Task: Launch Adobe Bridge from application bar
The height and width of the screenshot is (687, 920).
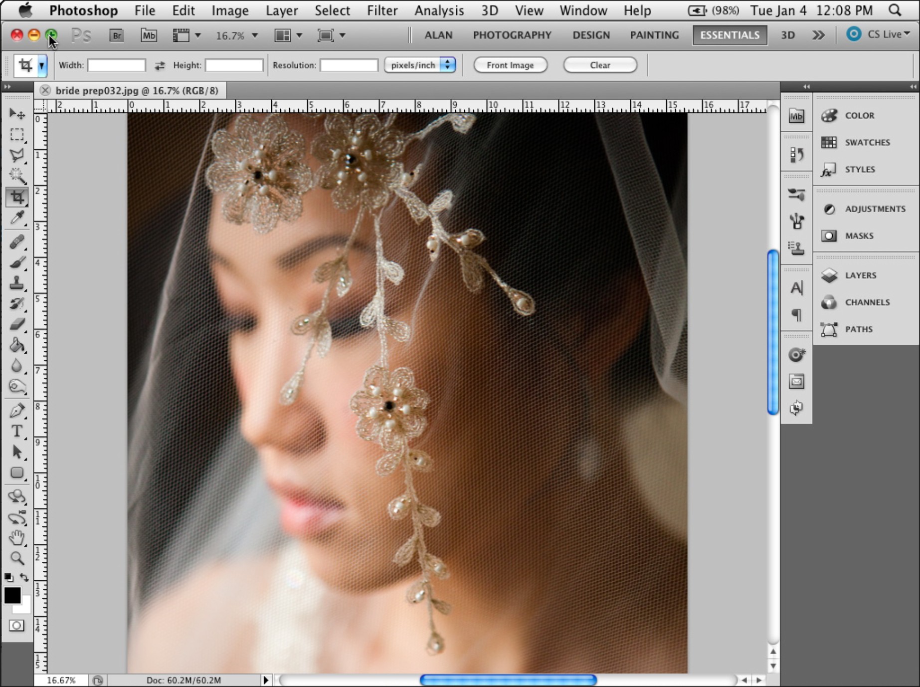Action: click(116, 35)
